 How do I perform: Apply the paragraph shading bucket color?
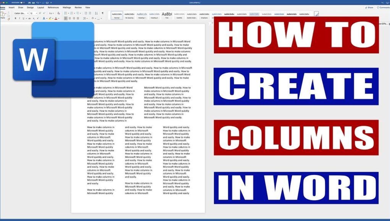click(x=92, y=18)
